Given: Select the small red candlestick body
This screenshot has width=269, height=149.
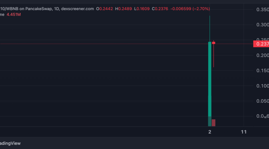Looking at the screenshot, I should [x=214, y=43].
